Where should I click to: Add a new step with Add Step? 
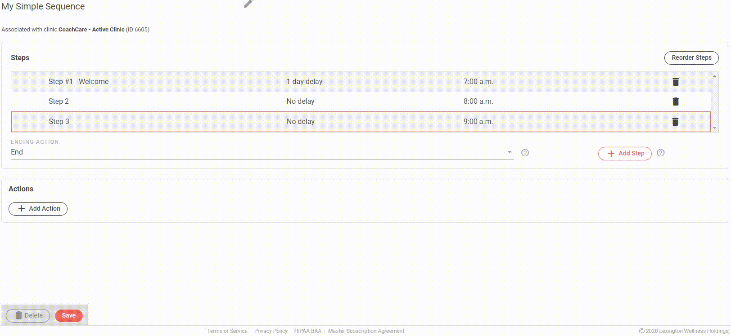pyautogui.click(x=625, y=153)
